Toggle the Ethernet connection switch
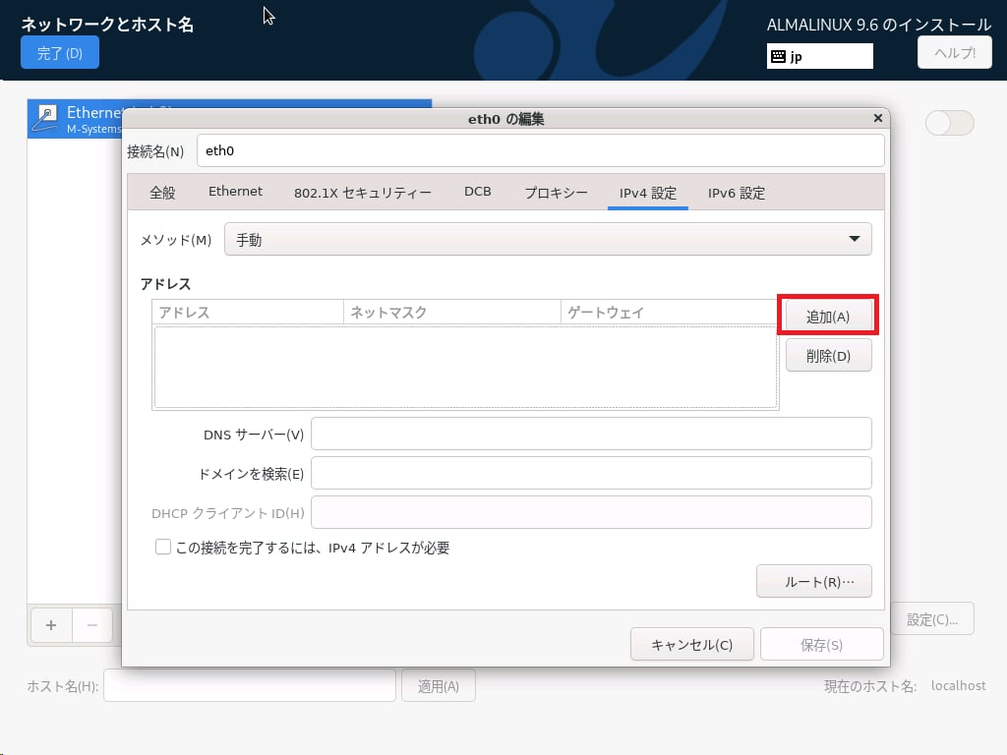 [x=949, y=123]
